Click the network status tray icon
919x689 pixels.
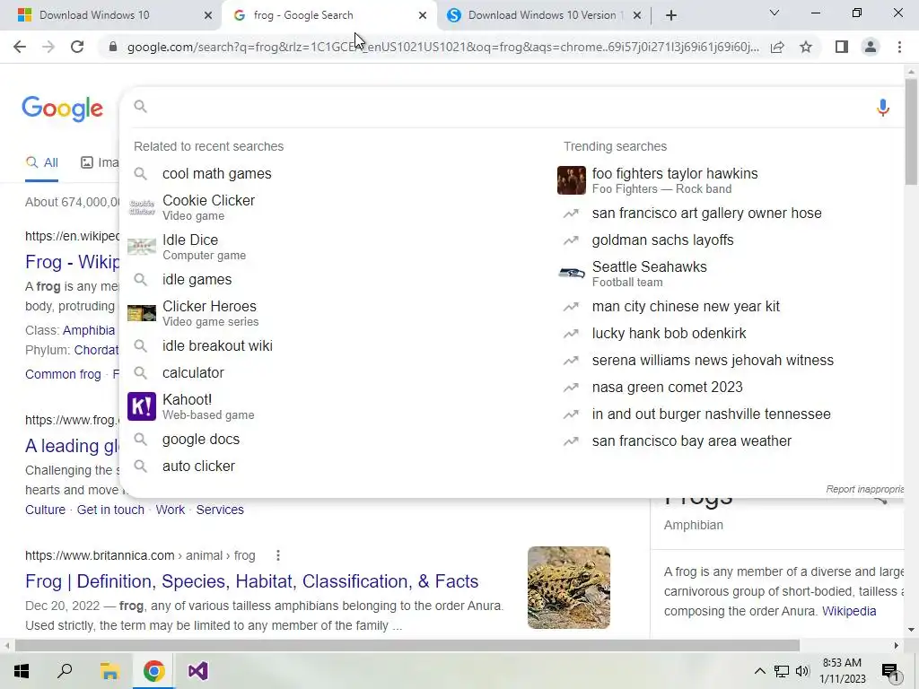point(782,671)
